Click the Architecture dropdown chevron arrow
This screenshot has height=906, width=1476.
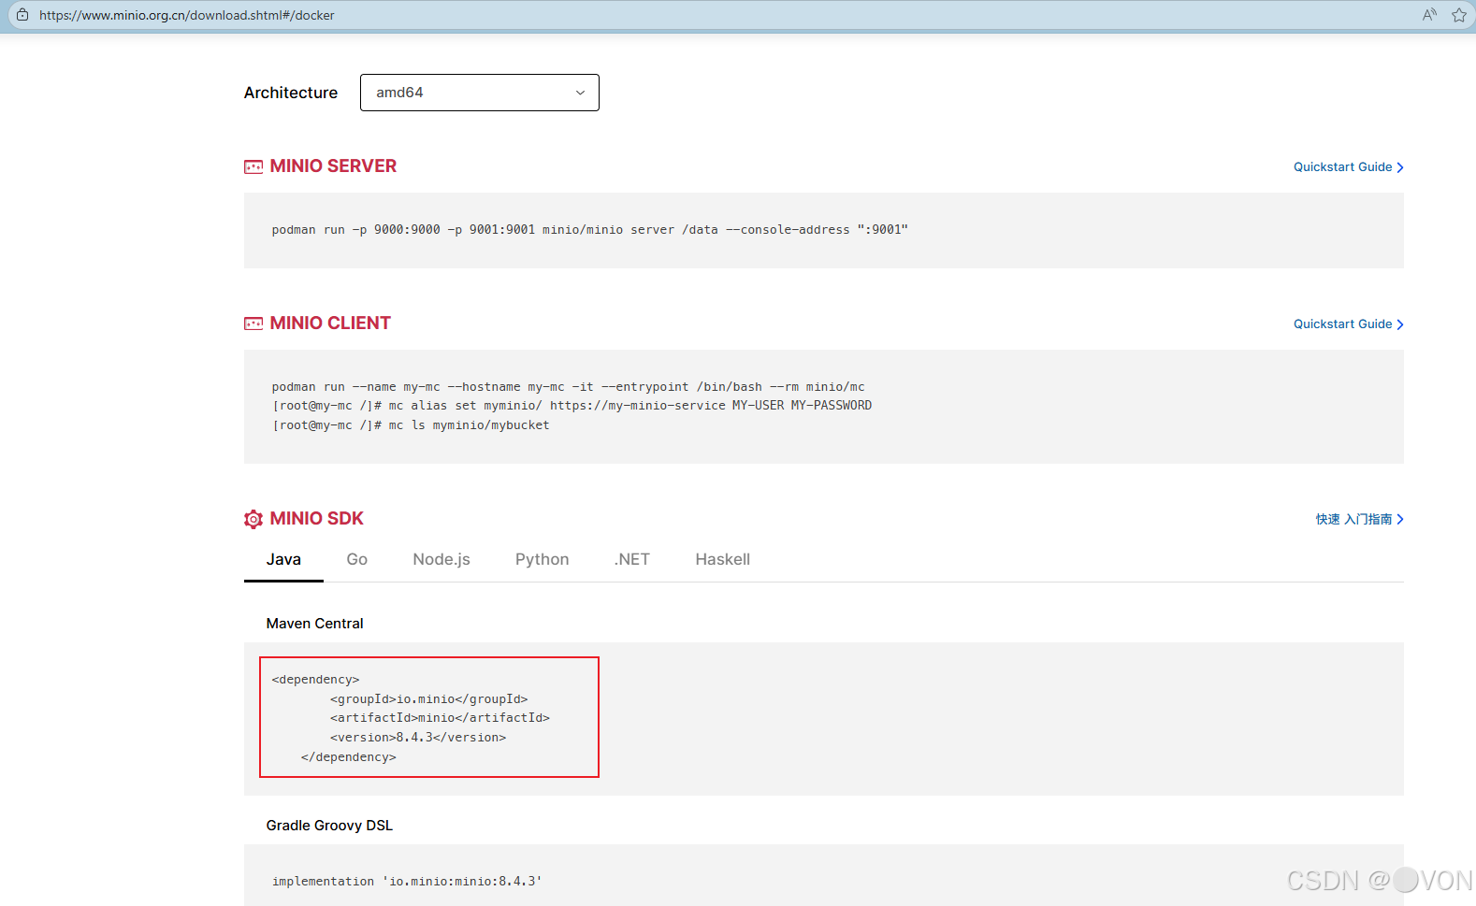(x=580, y=93)
